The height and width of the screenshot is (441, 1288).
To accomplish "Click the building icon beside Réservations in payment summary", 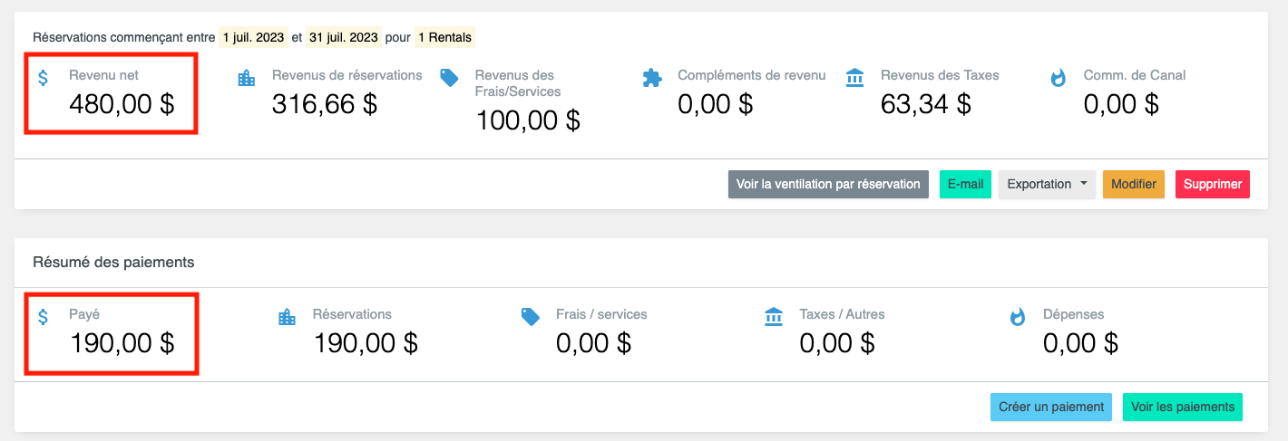I will click(x=287, y=317).
